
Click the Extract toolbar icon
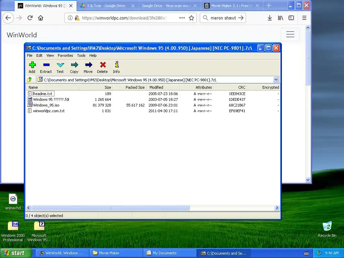pyautogui.click(x=46, y=67)
